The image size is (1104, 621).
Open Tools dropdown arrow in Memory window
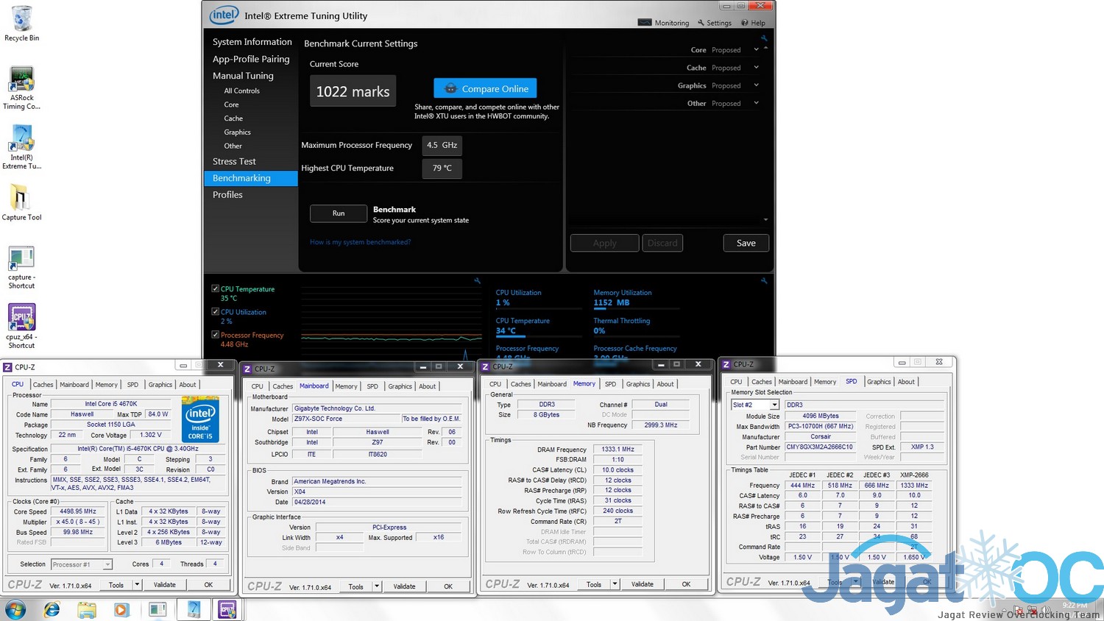click(615, 584)
